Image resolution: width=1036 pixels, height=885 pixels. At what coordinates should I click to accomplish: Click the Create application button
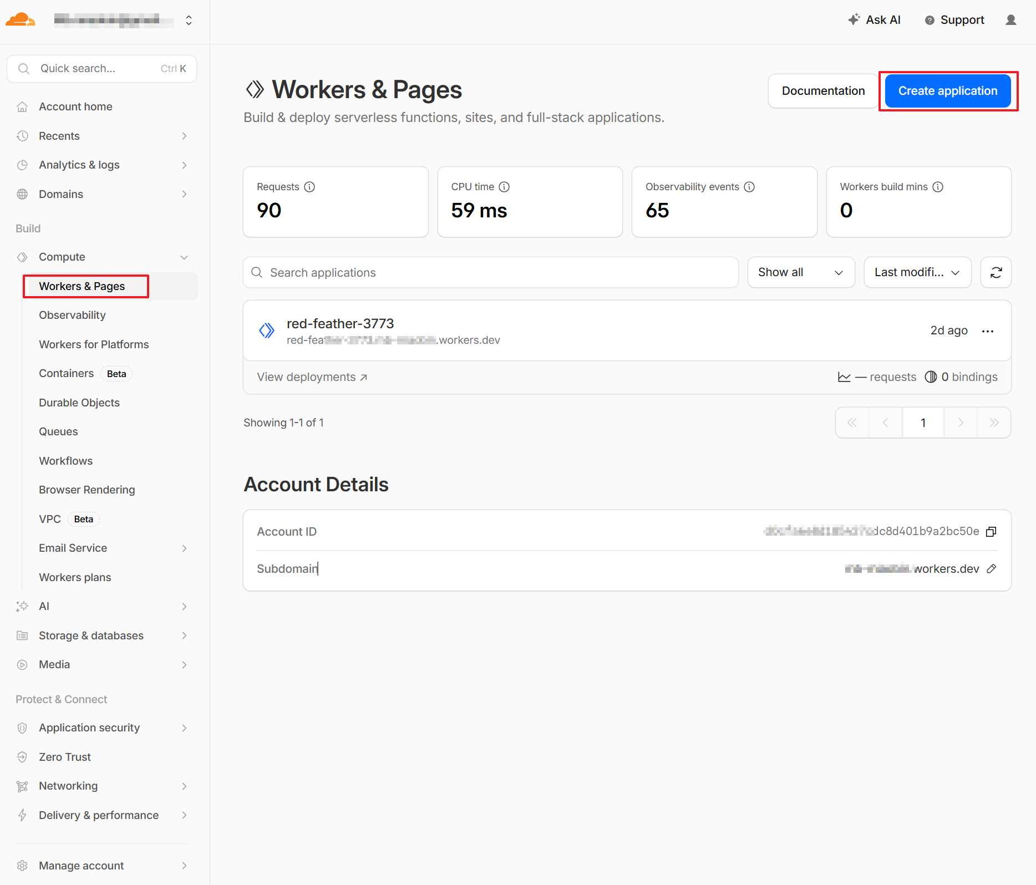point(948,90)
